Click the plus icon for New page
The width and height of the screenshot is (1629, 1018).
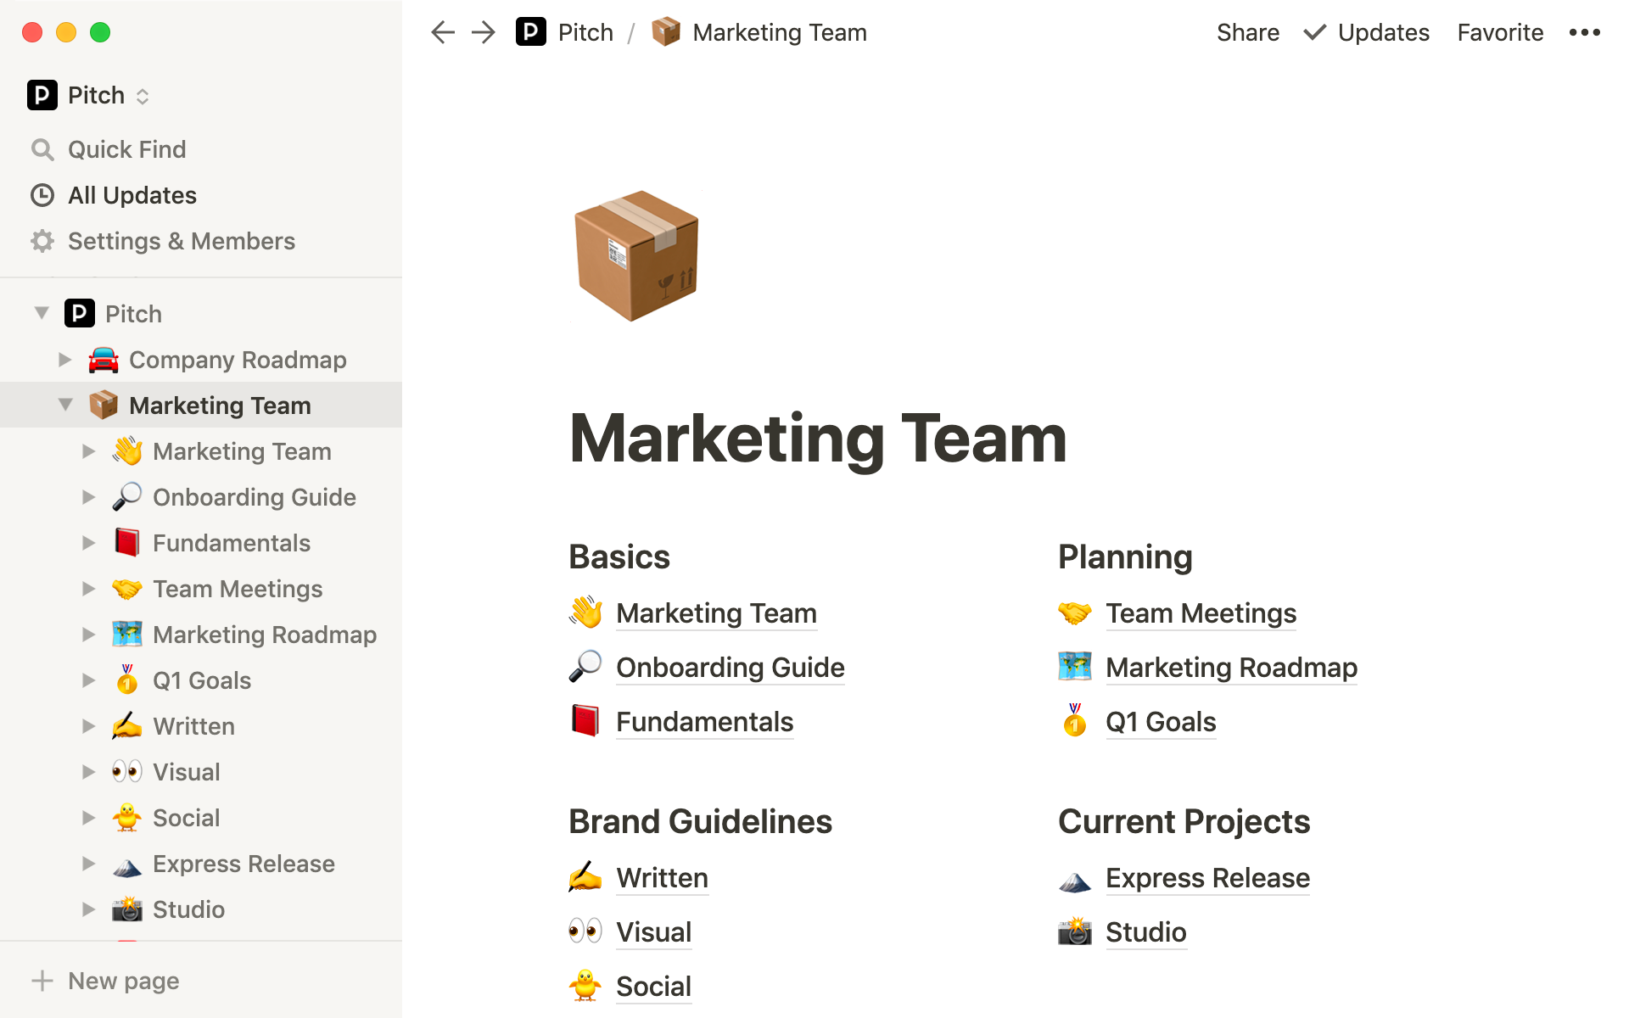coord(42,982)
